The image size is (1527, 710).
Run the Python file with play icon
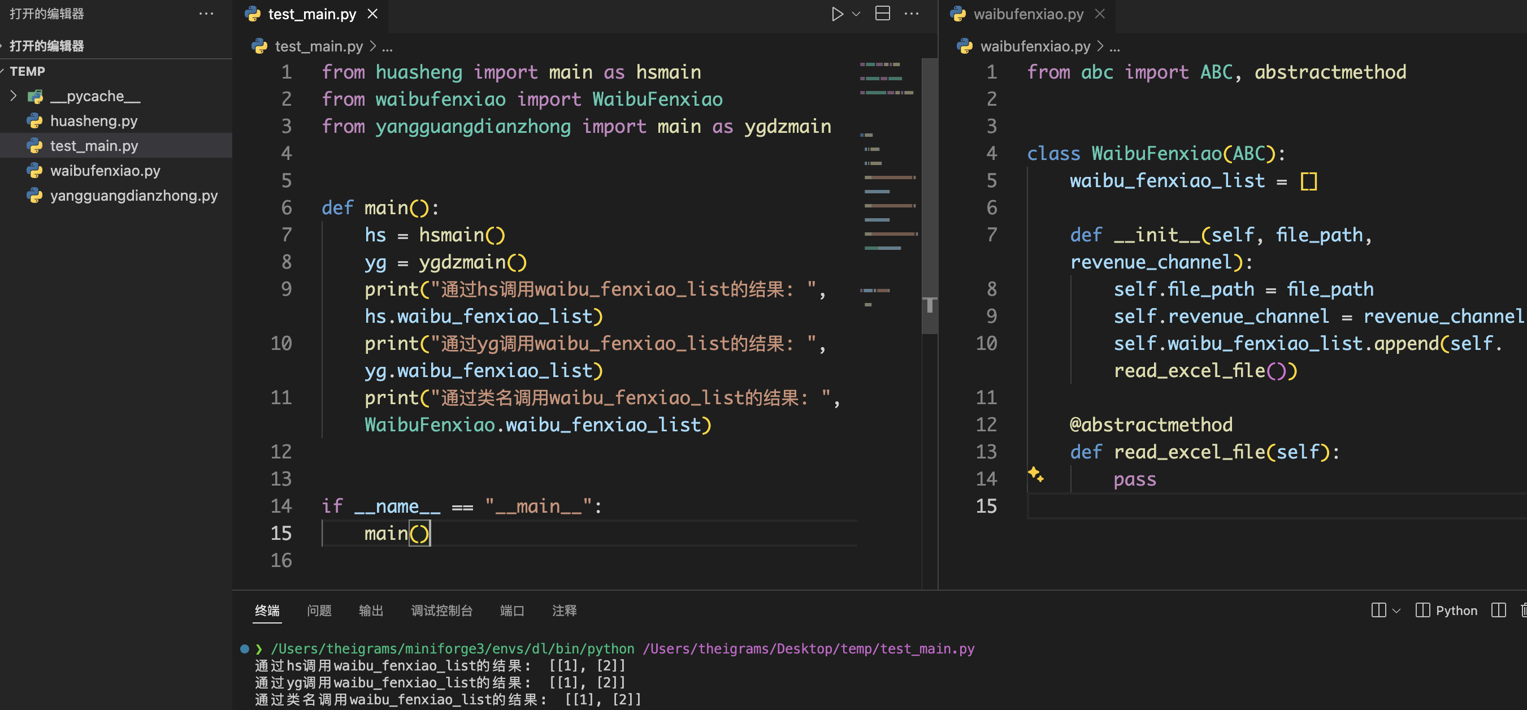coord(836,14)
